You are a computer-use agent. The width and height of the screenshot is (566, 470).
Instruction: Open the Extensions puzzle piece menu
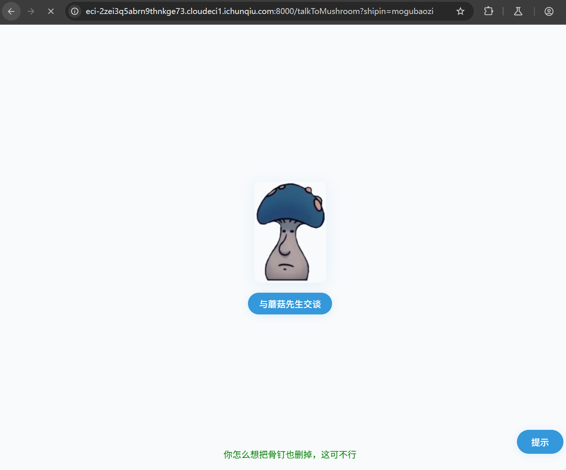pos(489,11)
